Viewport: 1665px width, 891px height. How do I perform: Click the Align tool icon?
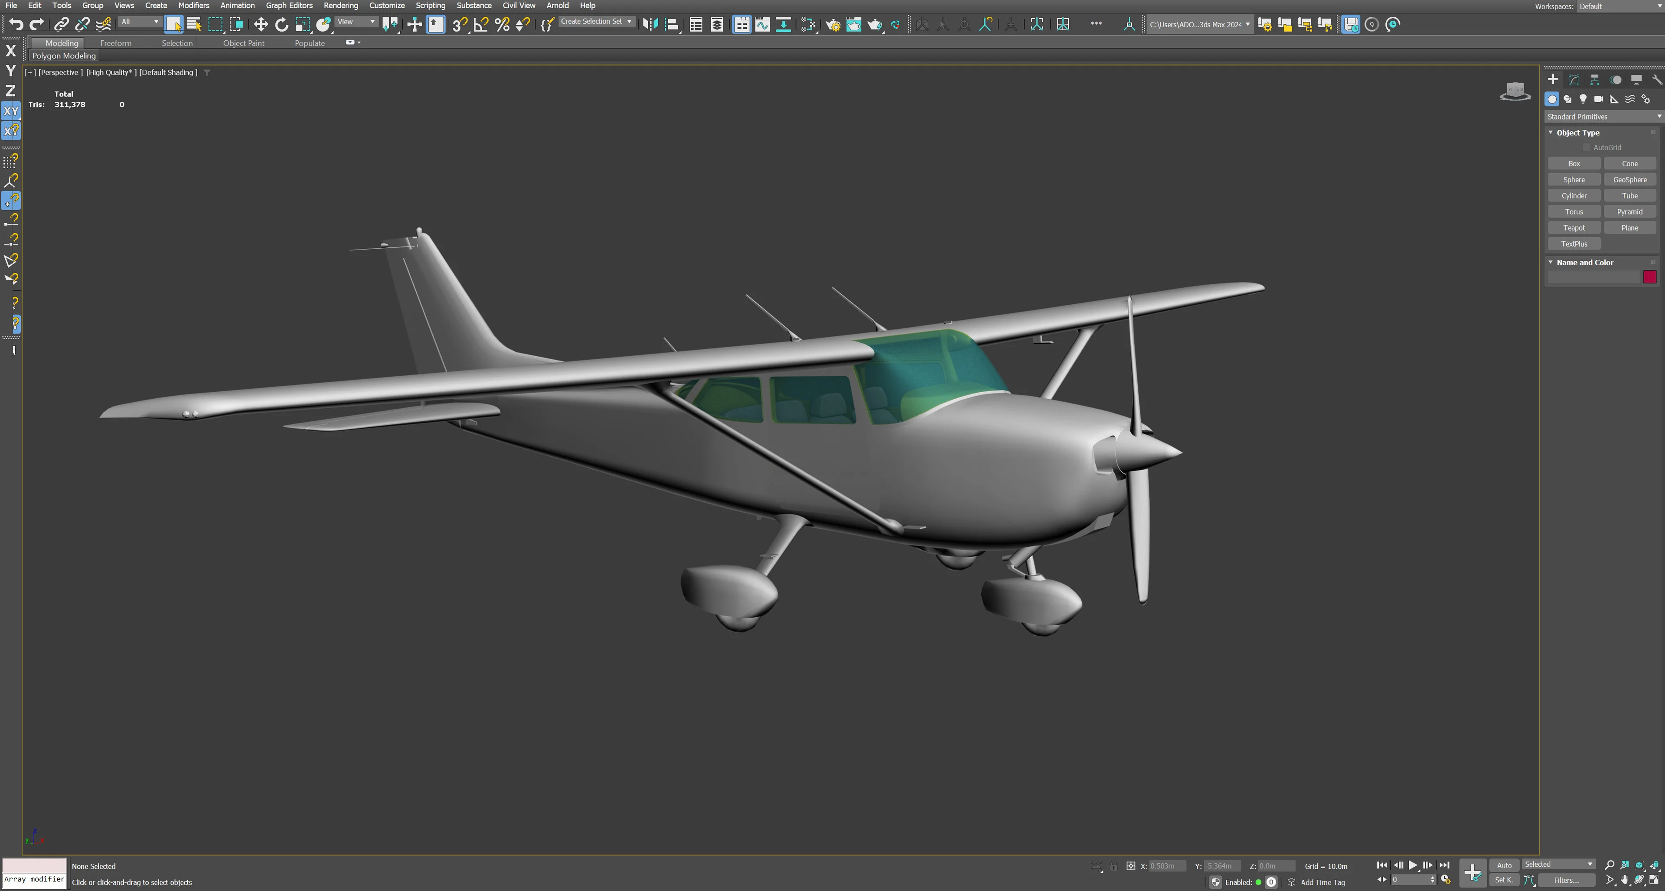coord(672,25)
